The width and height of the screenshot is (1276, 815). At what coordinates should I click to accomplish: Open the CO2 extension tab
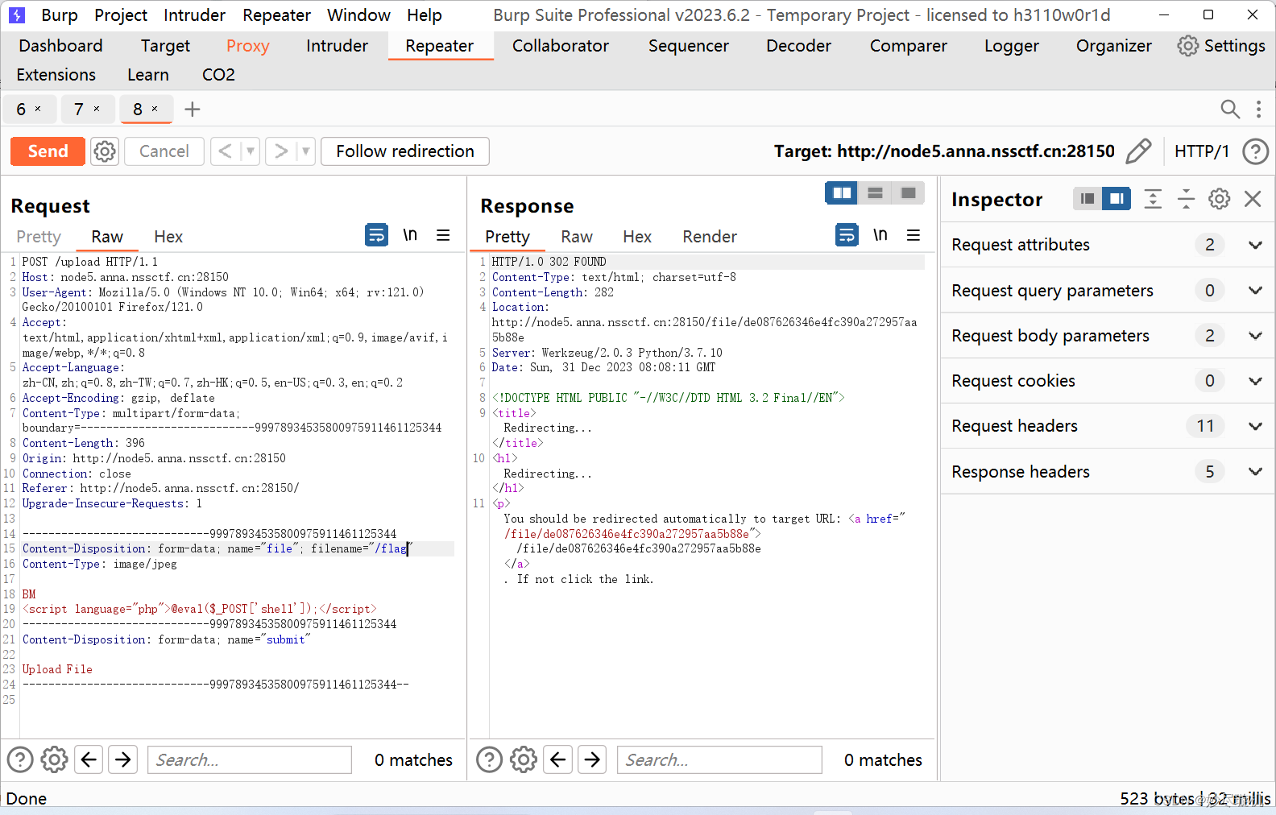point(218,75)
